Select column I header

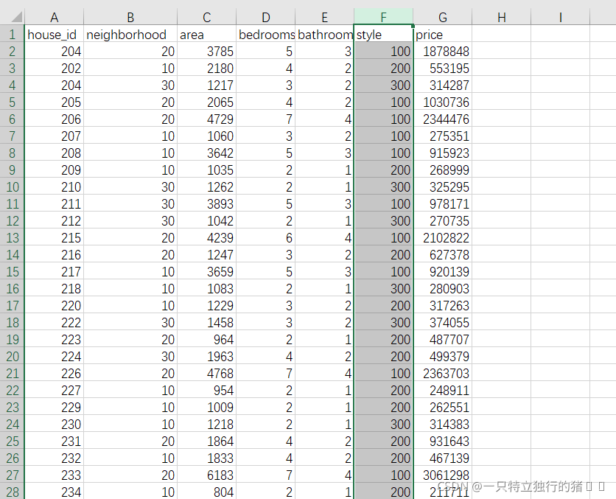tap(560, 17)
